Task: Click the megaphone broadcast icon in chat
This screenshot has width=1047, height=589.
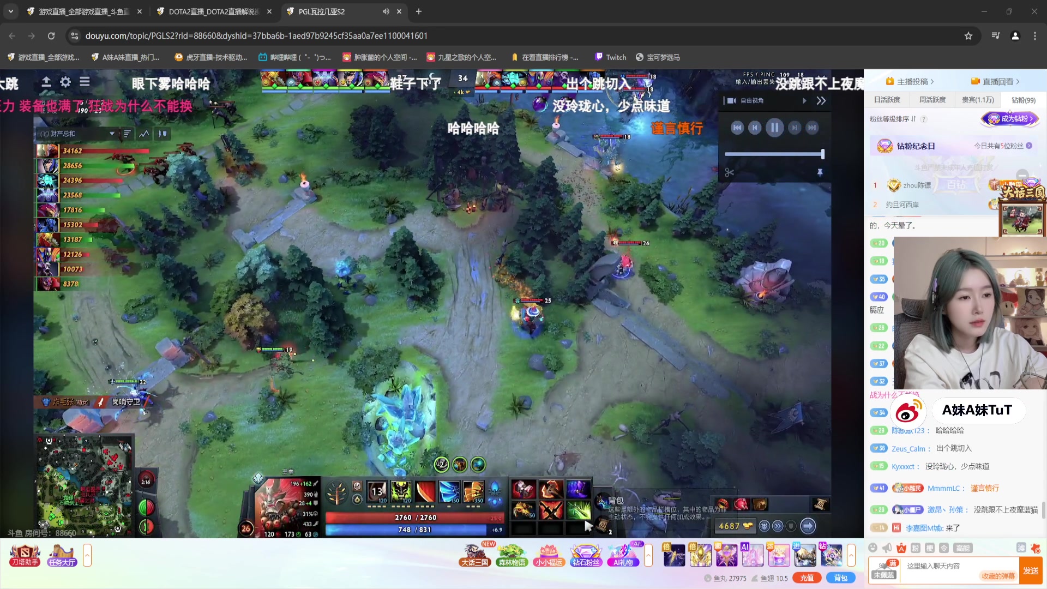Action: pos(887,548)
